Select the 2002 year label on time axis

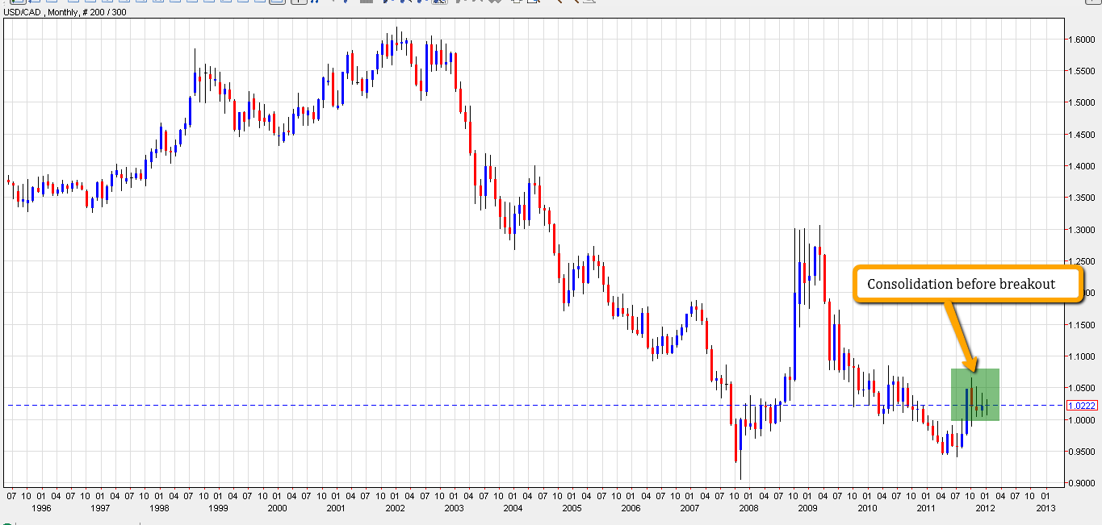click(395, 509)
